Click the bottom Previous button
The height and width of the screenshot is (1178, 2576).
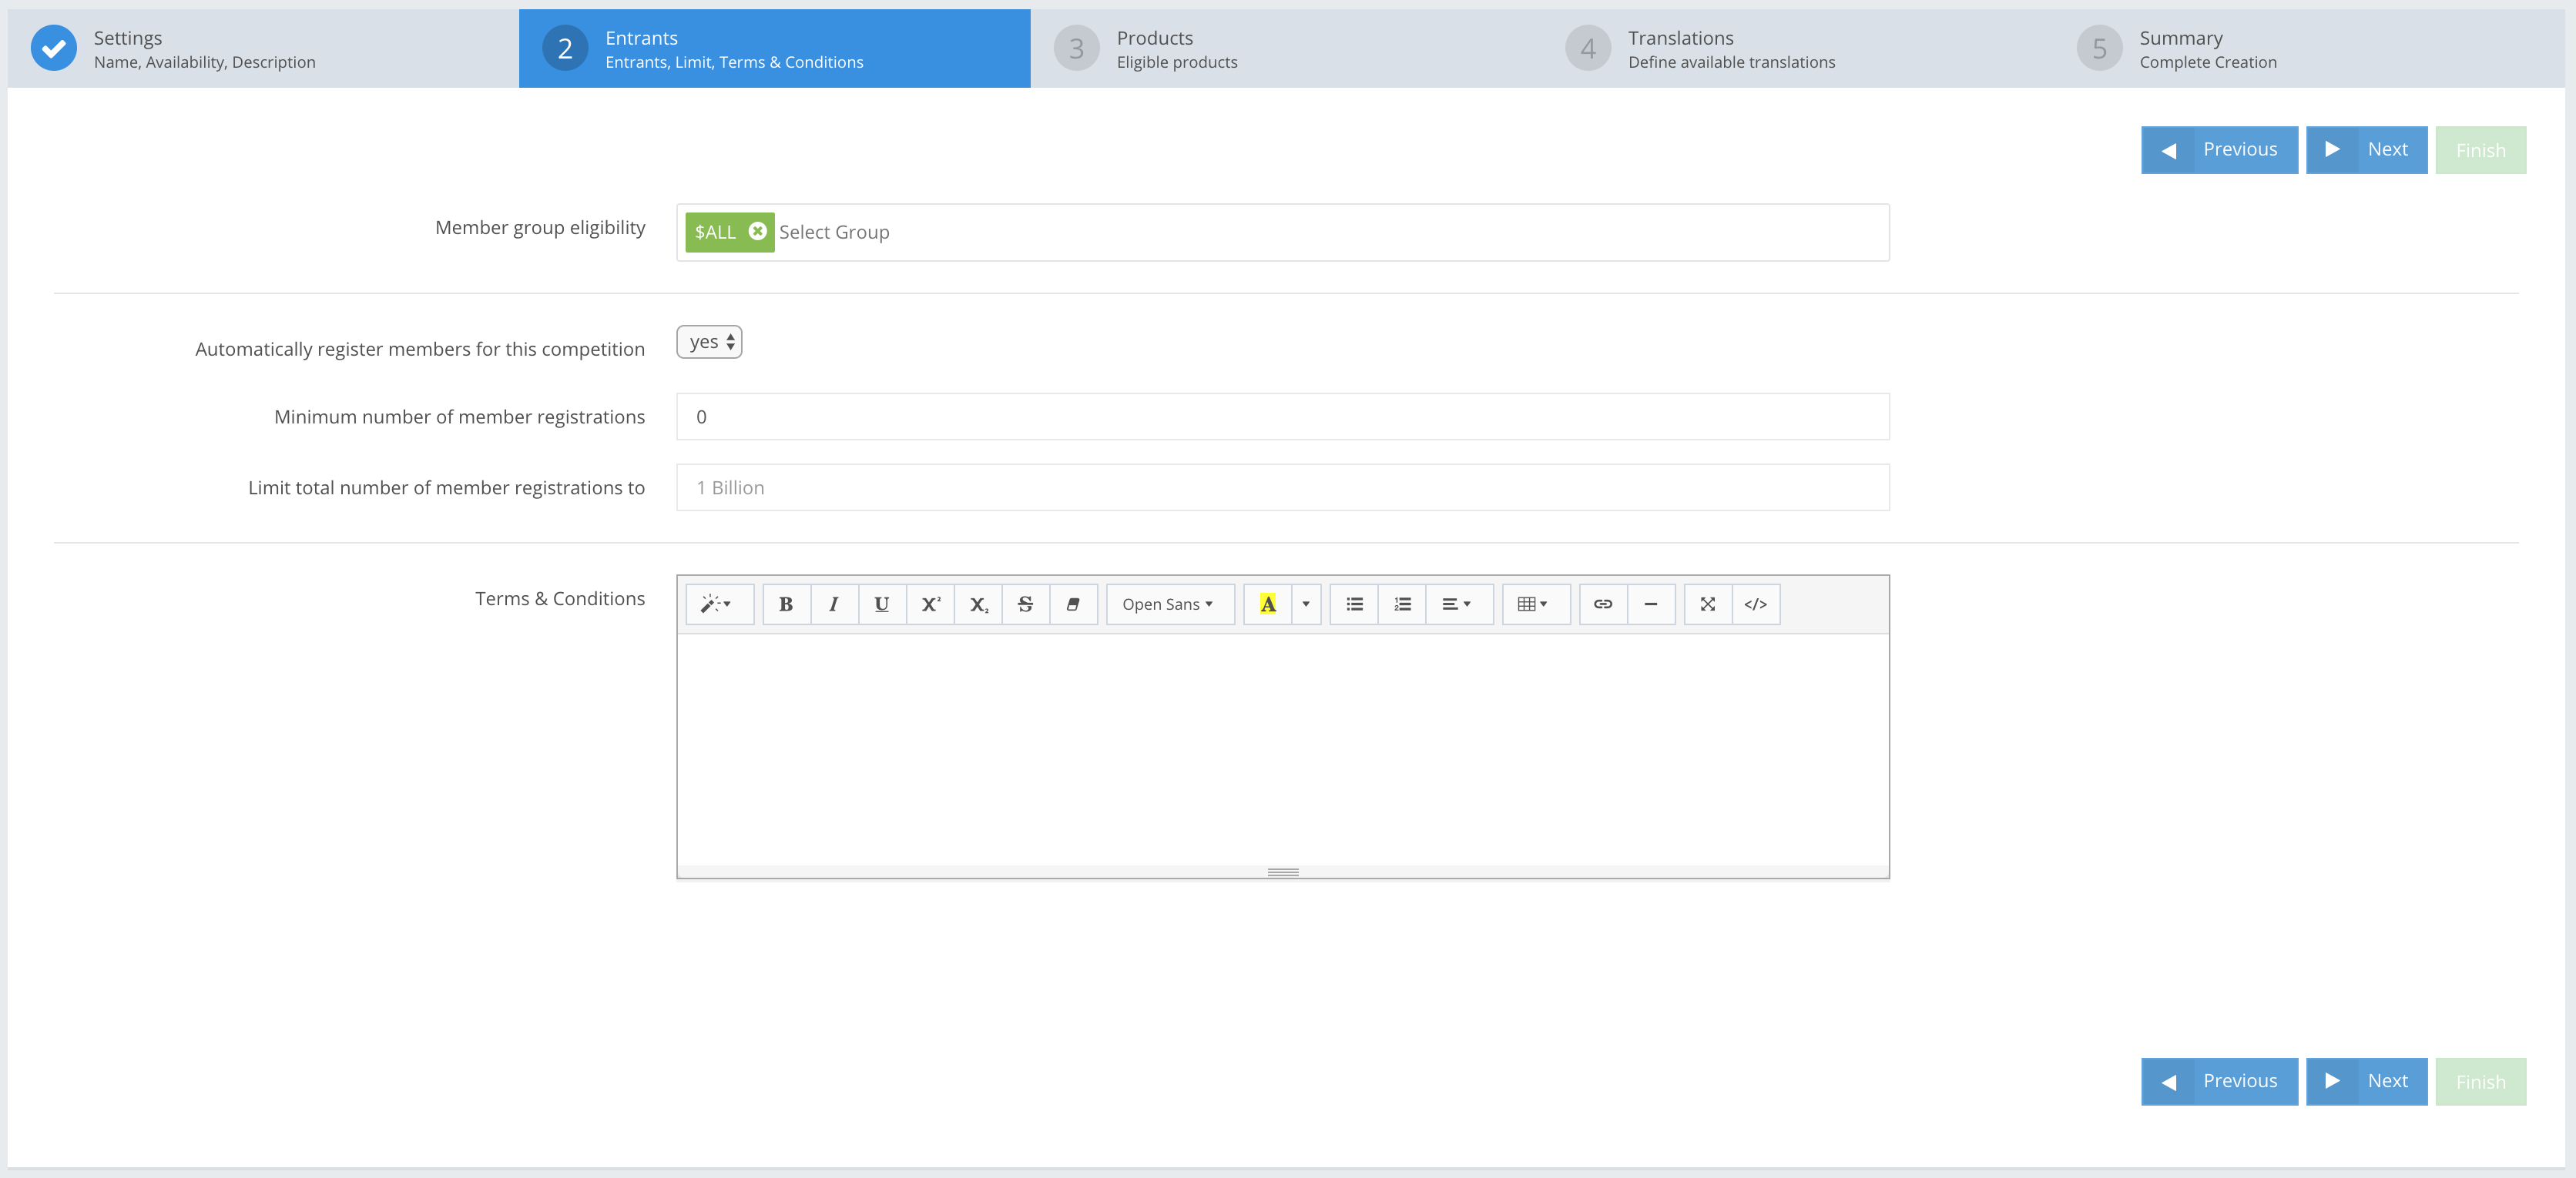pos(2219,1081)
